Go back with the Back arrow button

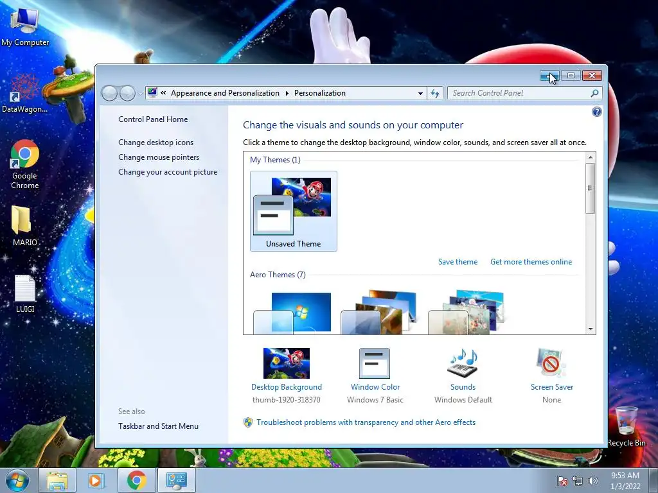pyautogui.click(x=109, y=93)
